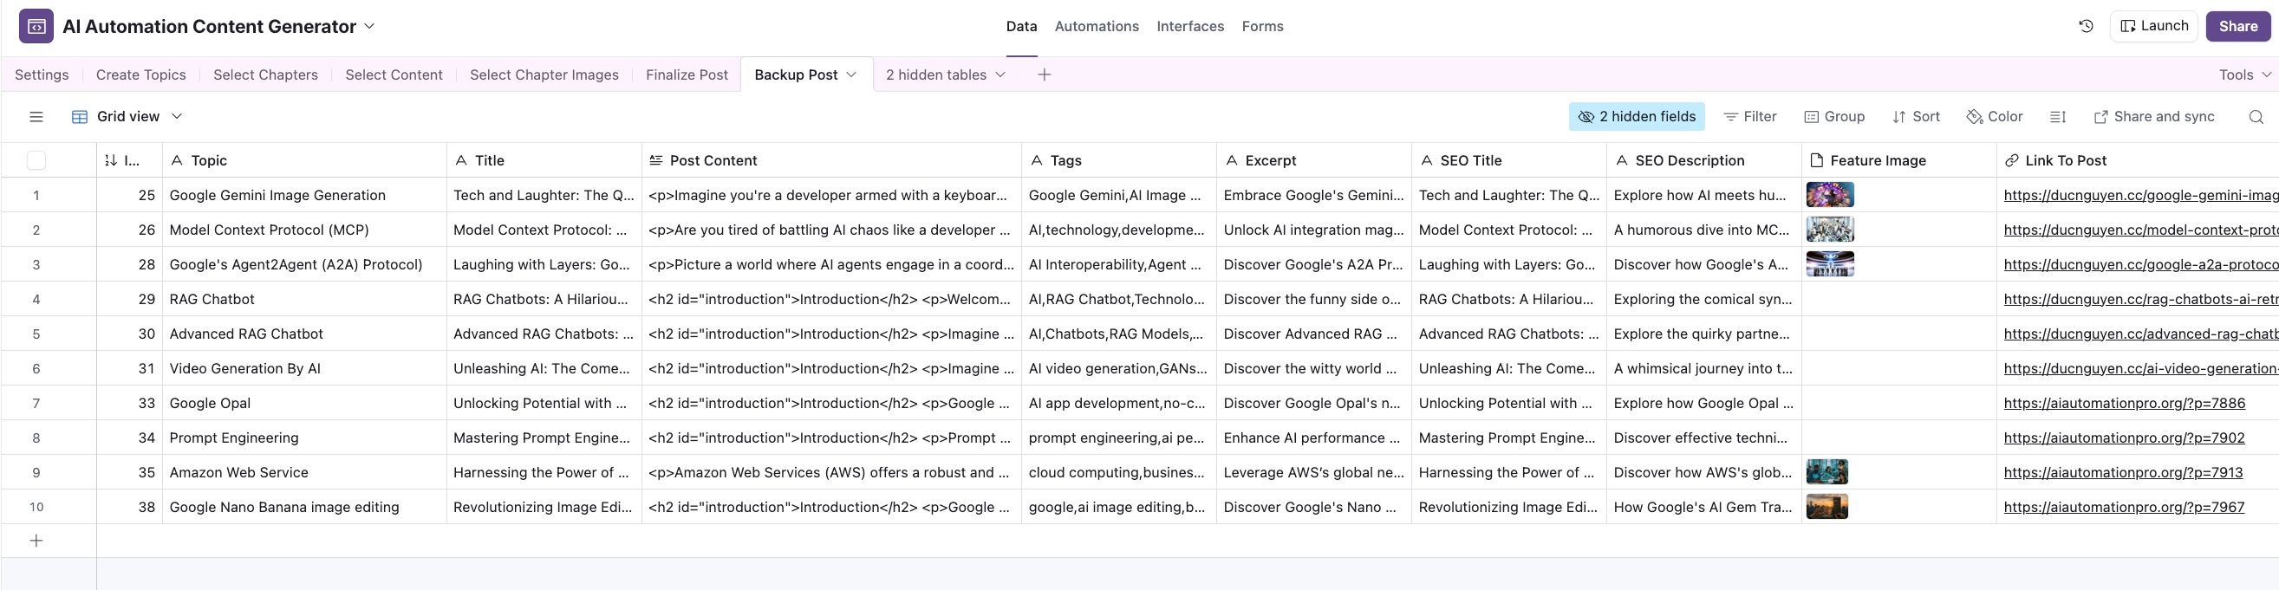Screen dimensions: 2279x590
Task: Select the 'Video Generation By AI' topic cell
Action: coord(304,369)
